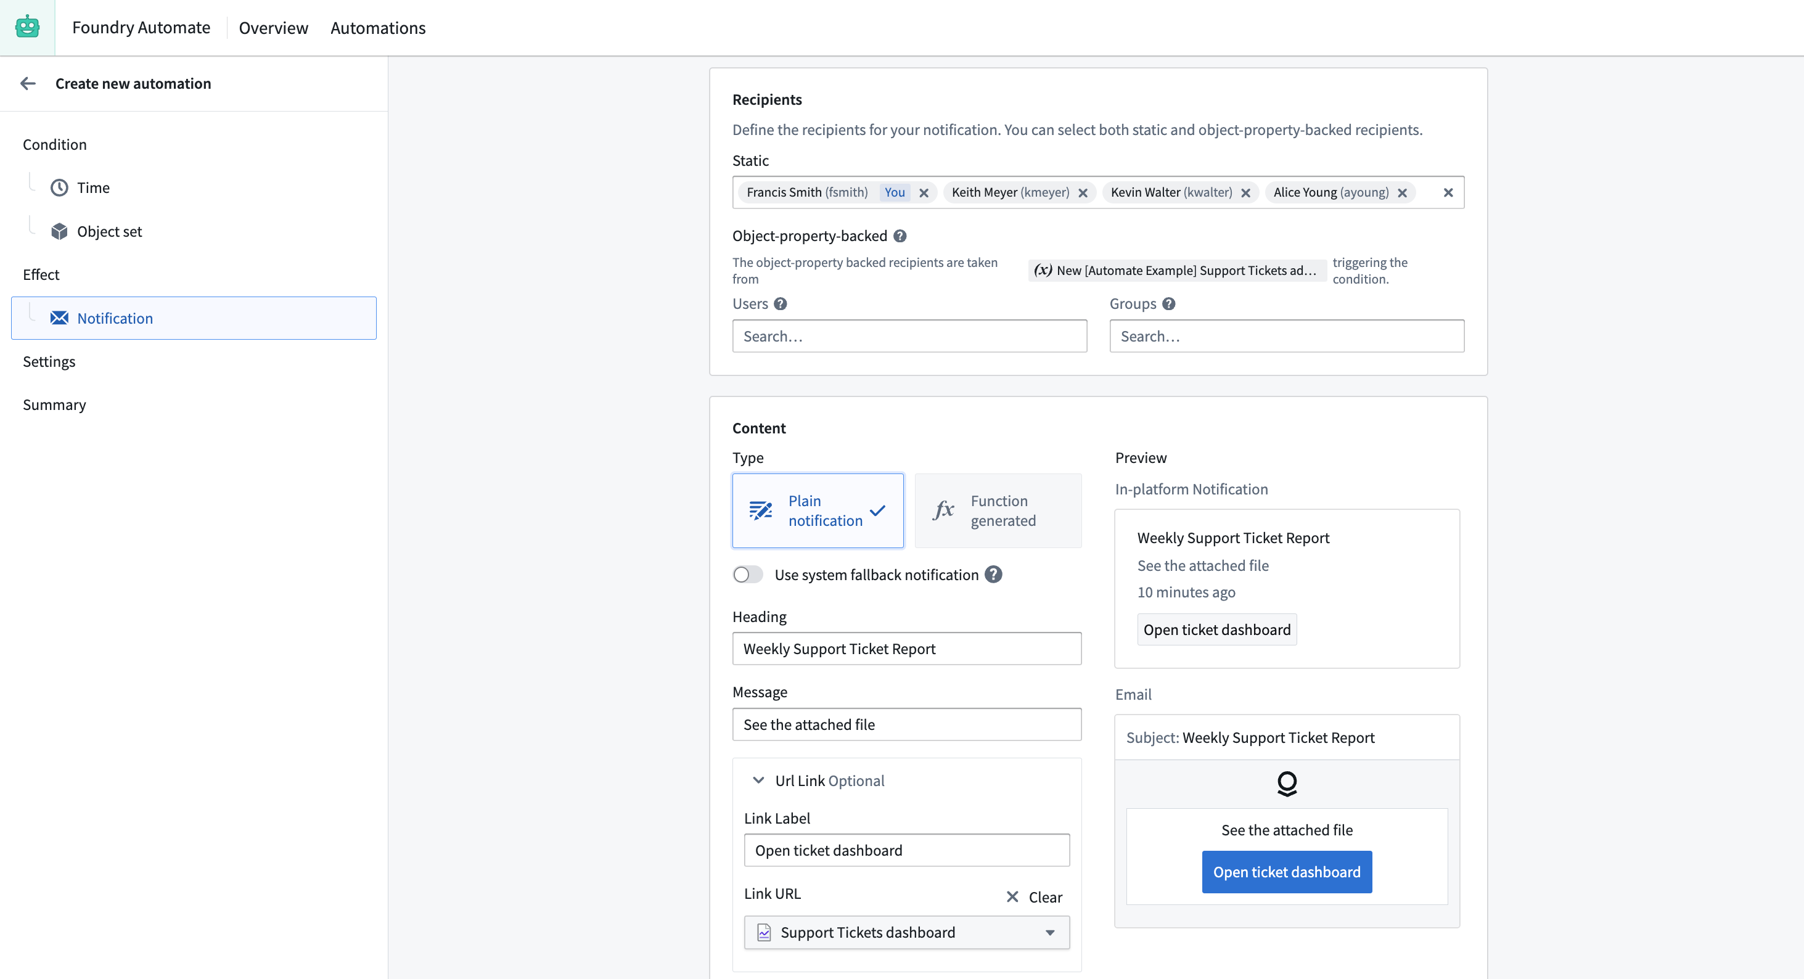
Task: Open the help icon next to Users
Action: [x=780, y=304]
